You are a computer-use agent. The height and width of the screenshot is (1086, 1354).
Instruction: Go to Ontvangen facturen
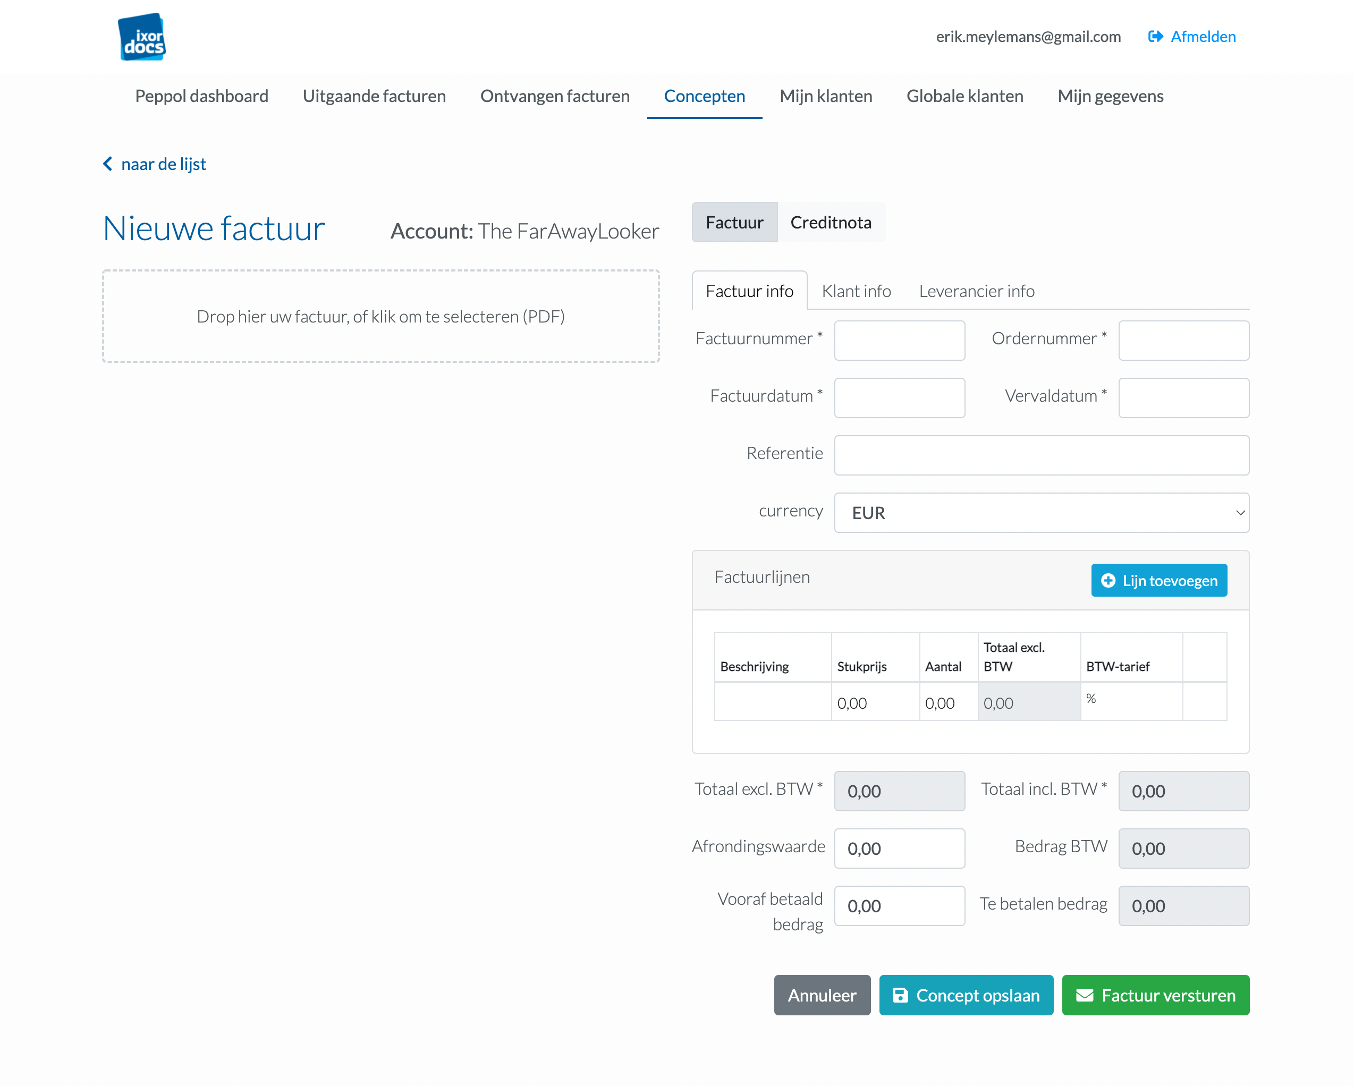(555, 96)
